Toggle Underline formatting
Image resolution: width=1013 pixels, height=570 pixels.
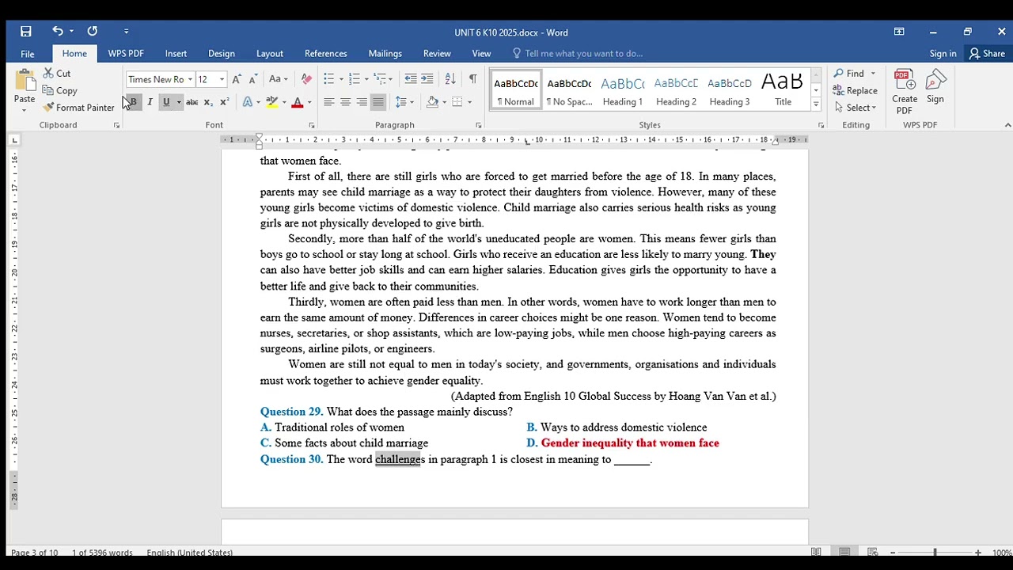point(166,102)
